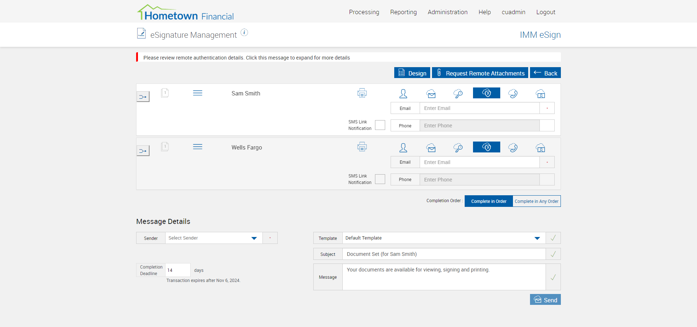Select cloud email option for Sam Smith
This screenshot has height=327, width=697.
(x=431, y=94)
